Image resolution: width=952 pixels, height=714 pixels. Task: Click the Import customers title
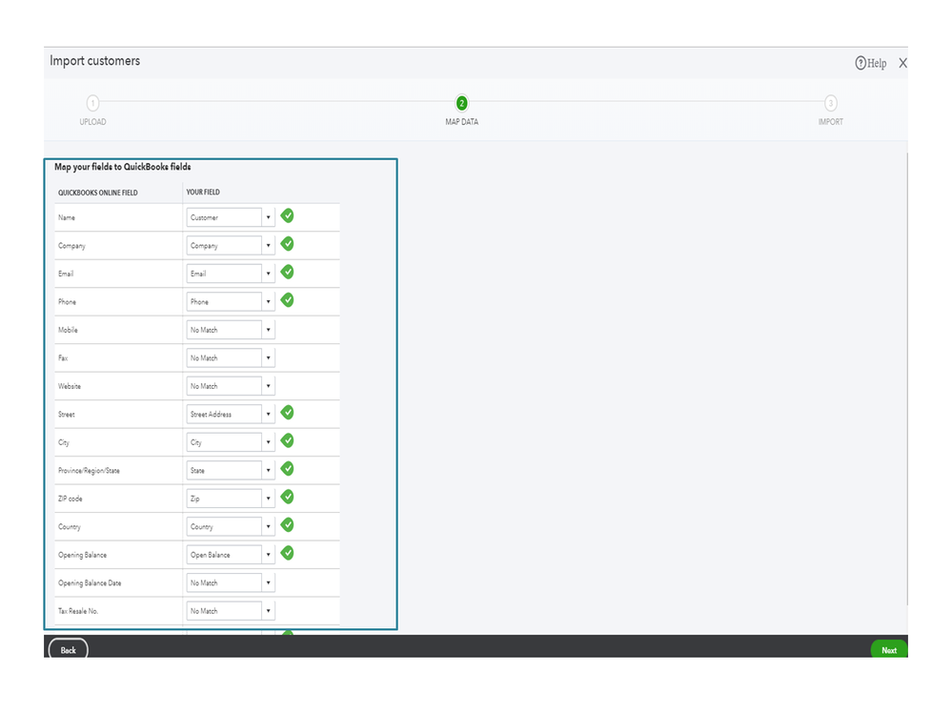pyautogui.click(x=94, y=61)
